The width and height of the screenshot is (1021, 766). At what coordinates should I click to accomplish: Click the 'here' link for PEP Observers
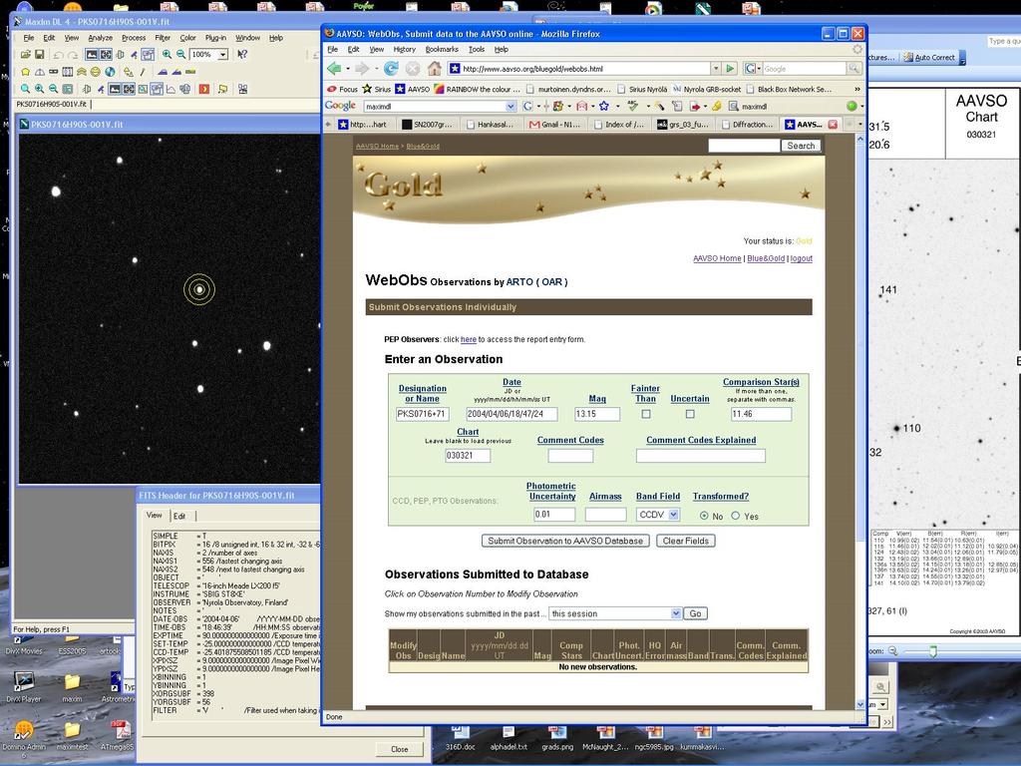pyautogui.click(x=469, y=339)
